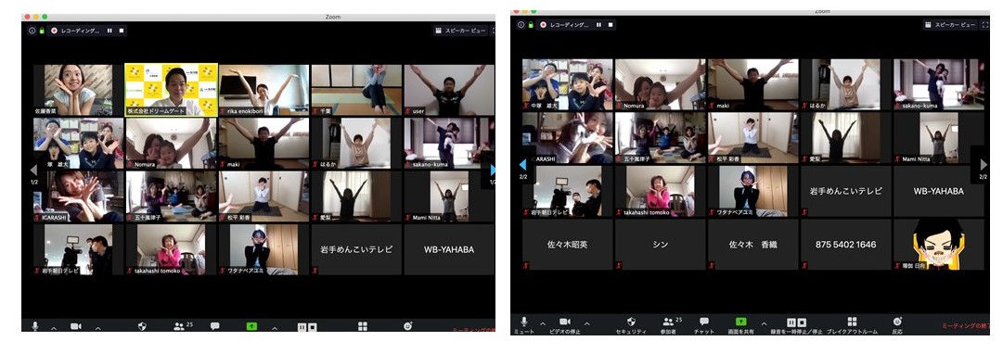Select the 875 5402 1646 participant tile

point(845,244)
